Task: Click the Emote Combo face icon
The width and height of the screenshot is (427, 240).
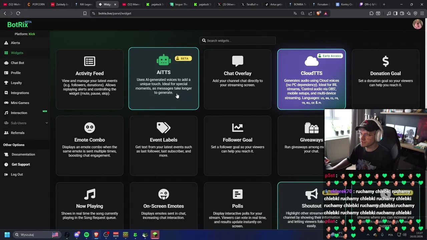Action: pos(89,128)
